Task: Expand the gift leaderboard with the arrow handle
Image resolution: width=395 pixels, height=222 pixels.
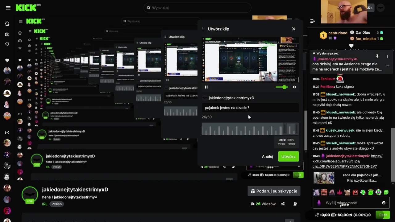Action: click(351, 46)
